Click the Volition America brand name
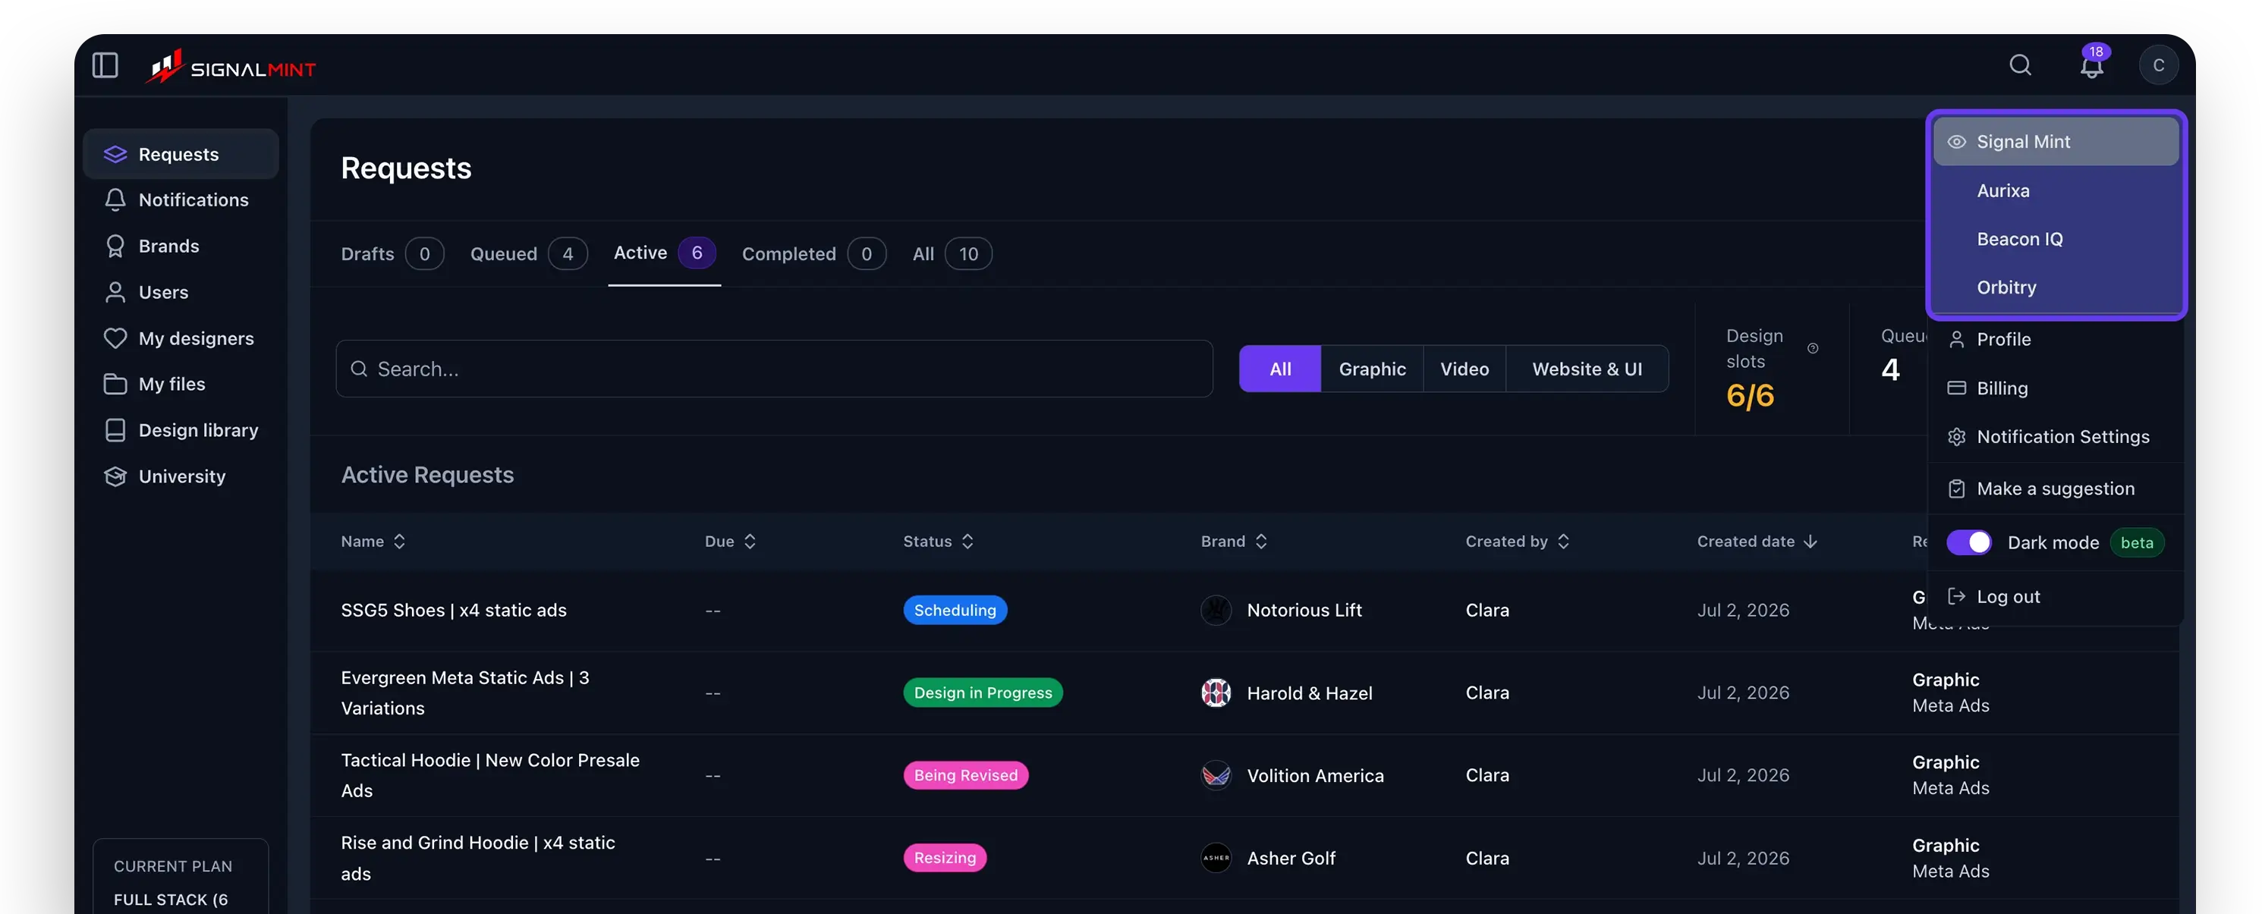The width and height of the screenshot is (2262, 914). (x=1314, y=775)
